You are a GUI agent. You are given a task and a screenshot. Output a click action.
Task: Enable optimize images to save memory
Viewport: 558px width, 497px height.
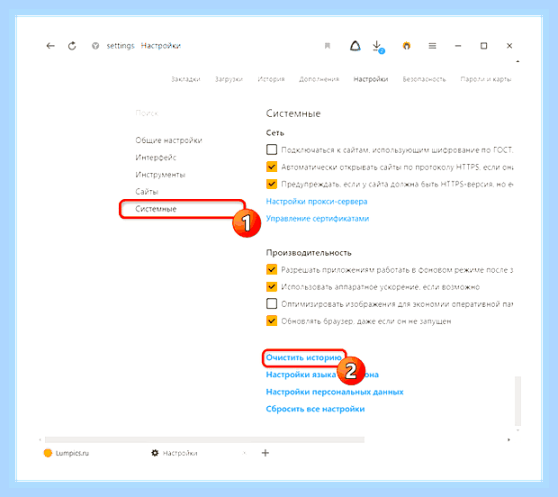click(272, 303)
